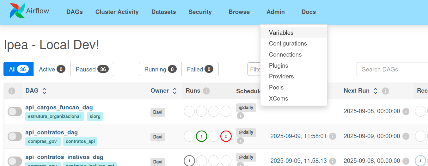Screen dimensions: 428x166
Task: Unpause api_contratos_dag with its toggle
Action: click(15, 136)
